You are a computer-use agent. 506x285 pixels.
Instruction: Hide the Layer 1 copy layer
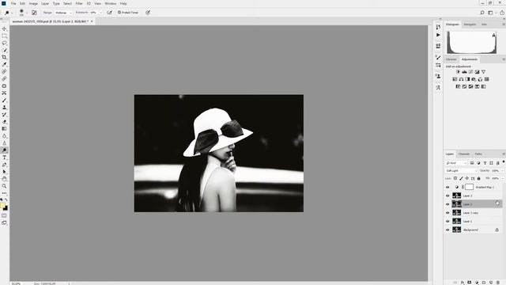click(447, 213)
